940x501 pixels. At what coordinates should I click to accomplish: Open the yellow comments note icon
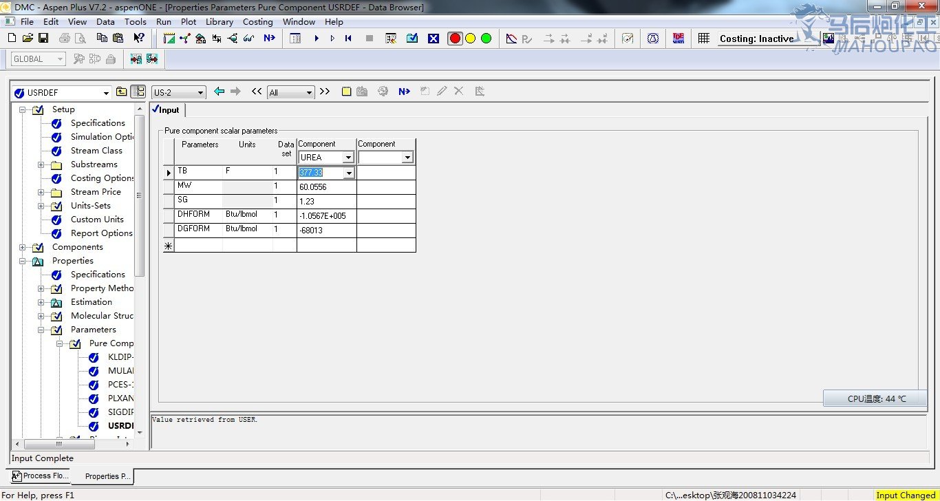(x=346, y=92)
